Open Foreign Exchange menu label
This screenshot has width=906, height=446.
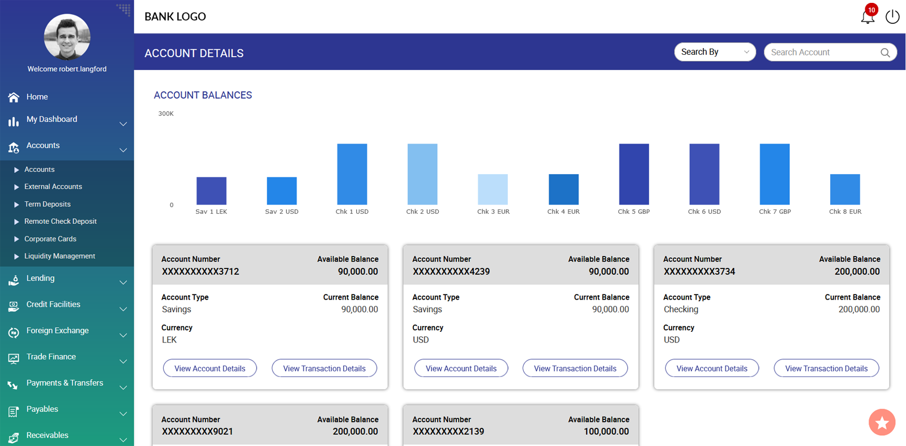coord(58,331)
